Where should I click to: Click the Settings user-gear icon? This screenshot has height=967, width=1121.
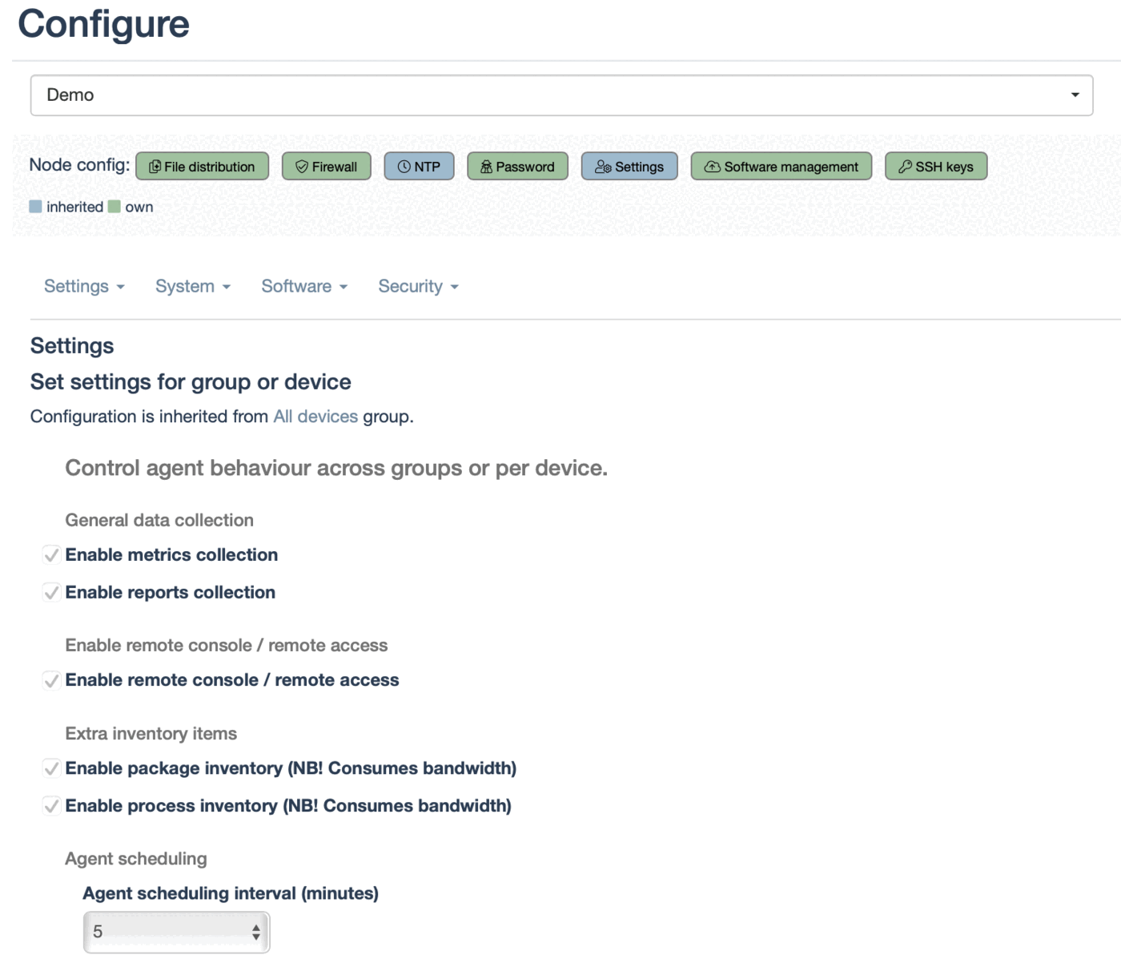tap(603, 167)
